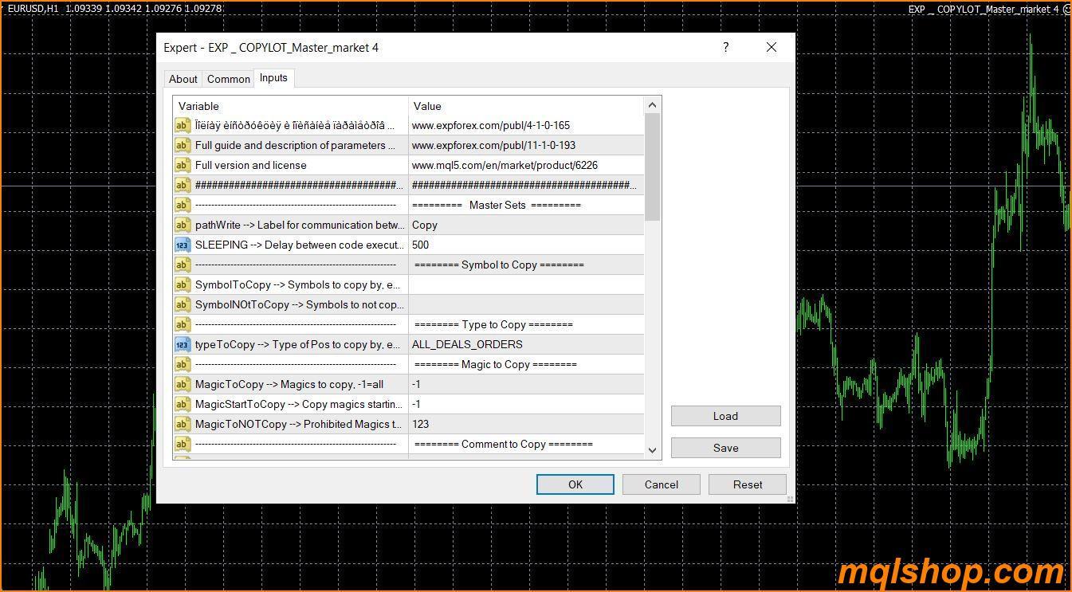Click the scroll-up arrow of the parameter list
This screenshot has height=592, width=1072.
pyautogui.click(x=652, y=104)
